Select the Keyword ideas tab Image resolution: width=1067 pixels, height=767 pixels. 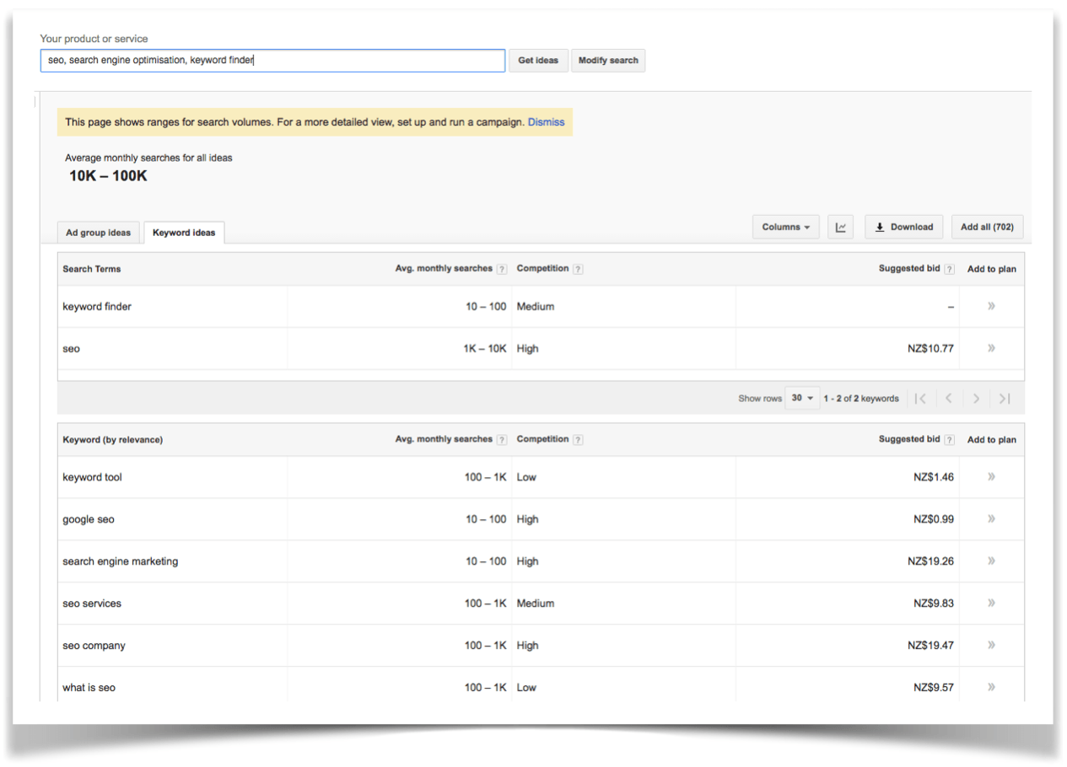pos(184,233)
